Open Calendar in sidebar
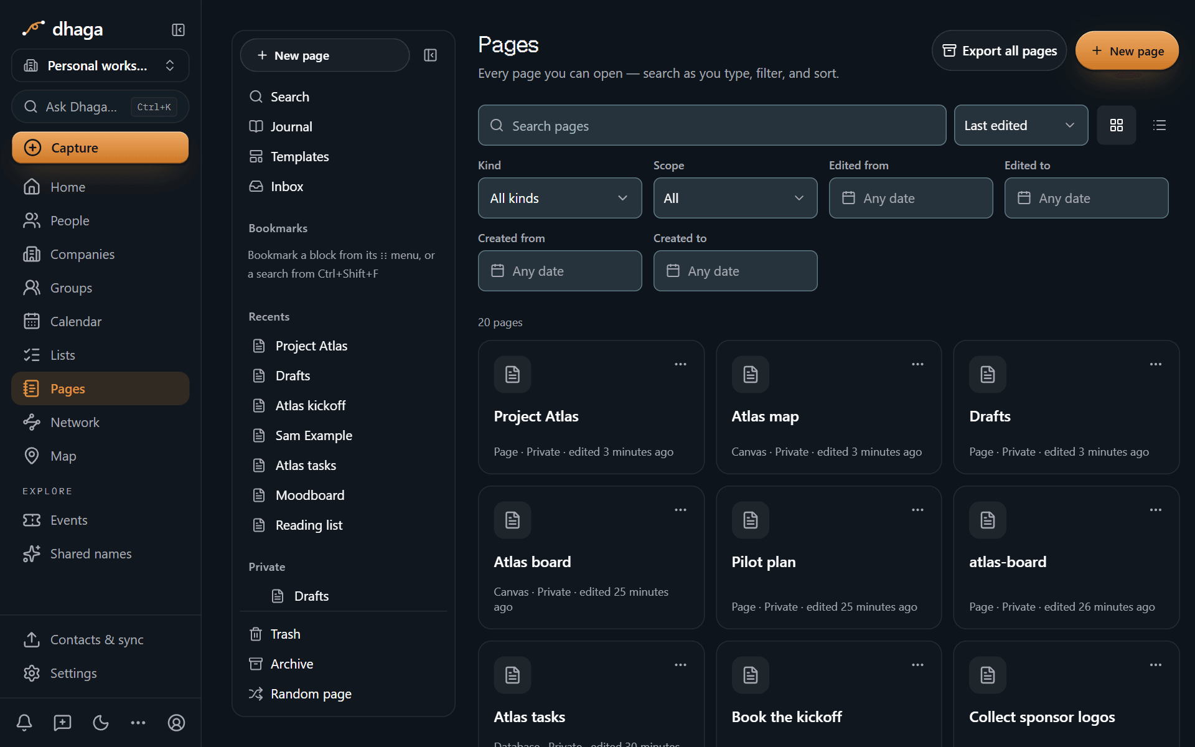This screenshot has width=1195, height=747. click(x=100, y=321)
